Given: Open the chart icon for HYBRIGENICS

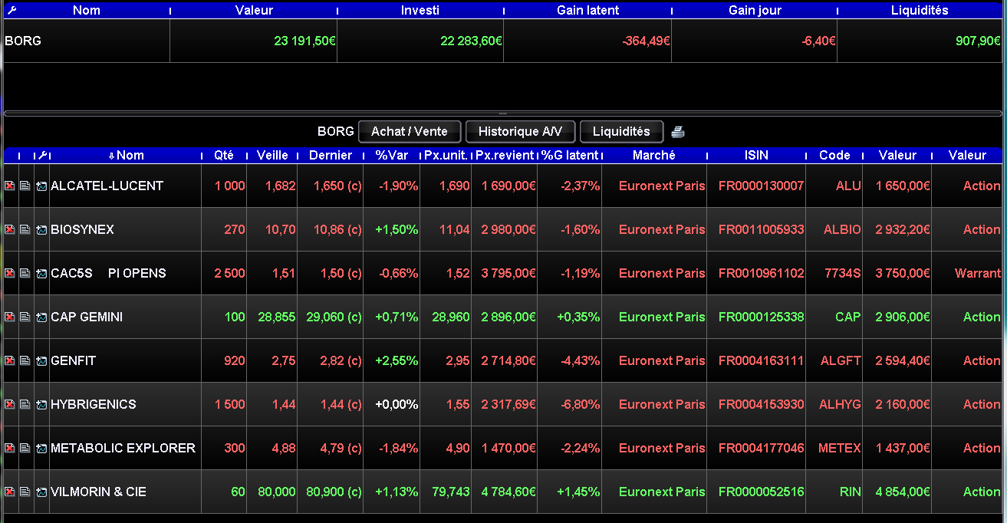Looking at the screenshot, I should click(x=41, y=404).
